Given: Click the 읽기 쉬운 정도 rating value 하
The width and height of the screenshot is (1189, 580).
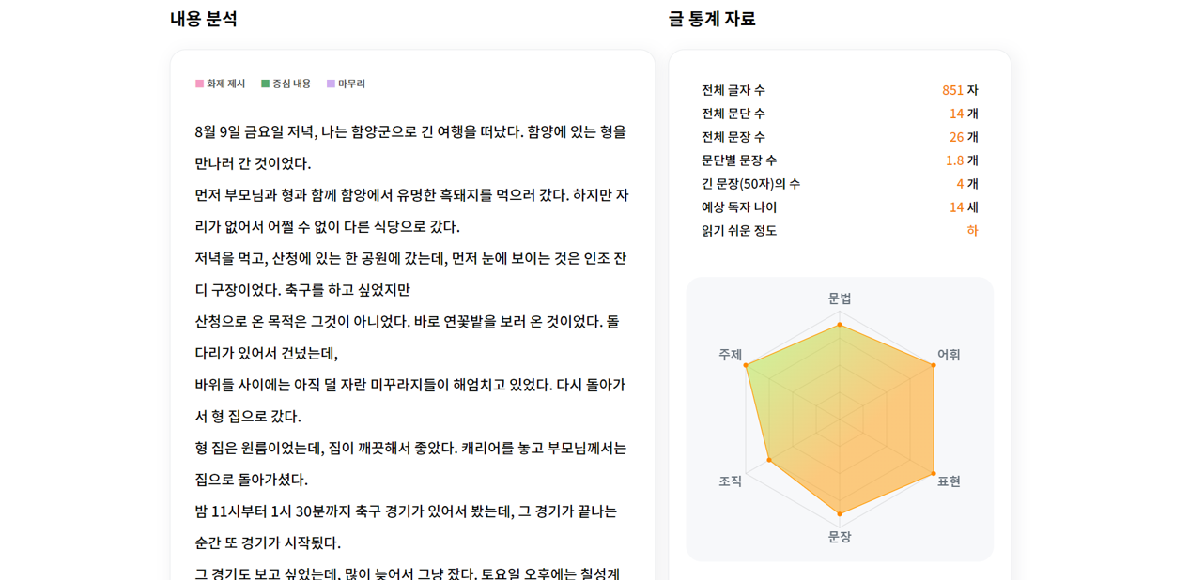Looking at the screenshot, I should (972, 231).
